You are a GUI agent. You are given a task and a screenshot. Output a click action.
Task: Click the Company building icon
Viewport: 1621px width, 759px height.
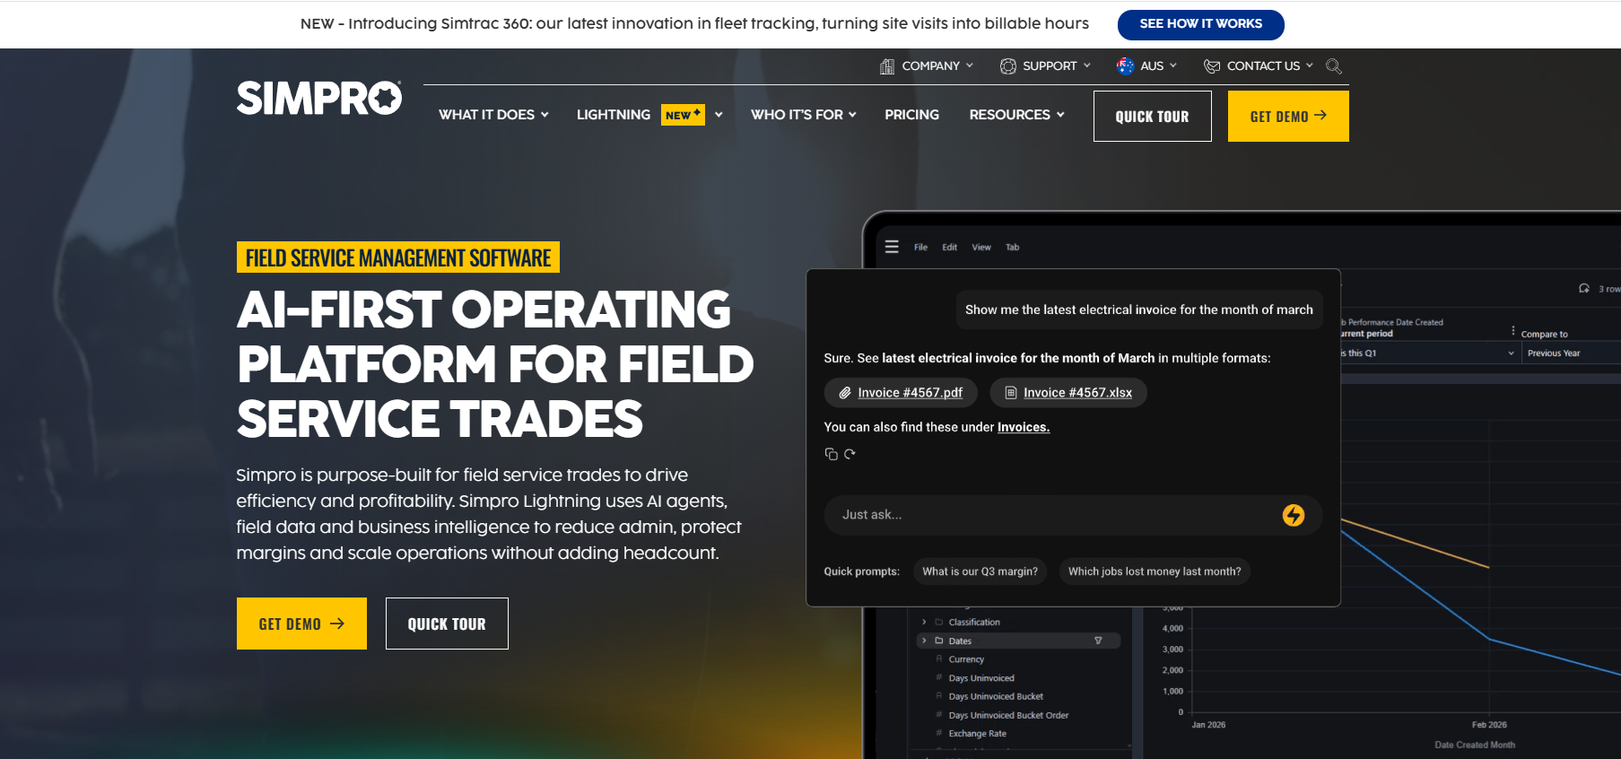point(887,66)
